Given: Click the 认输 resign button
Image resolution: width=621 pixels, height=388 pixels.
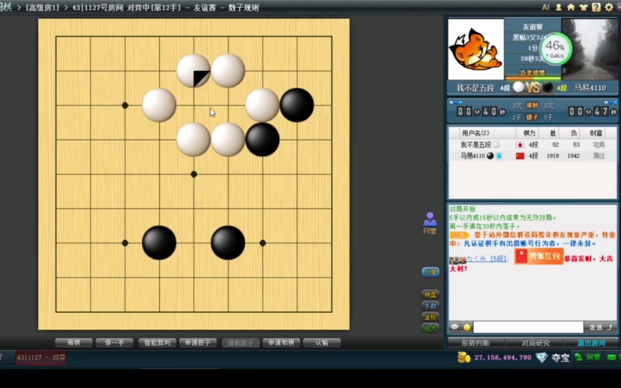Looking at the screenshot, I should pos(322,342).
